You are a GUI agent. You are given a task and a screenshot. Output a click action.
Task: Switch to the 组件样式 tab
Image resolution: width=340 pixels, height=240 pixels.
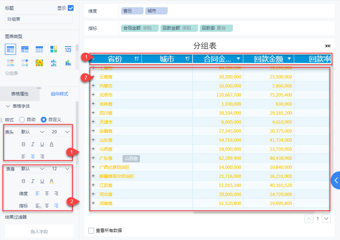pyautogui.click(x=59, y=94)
